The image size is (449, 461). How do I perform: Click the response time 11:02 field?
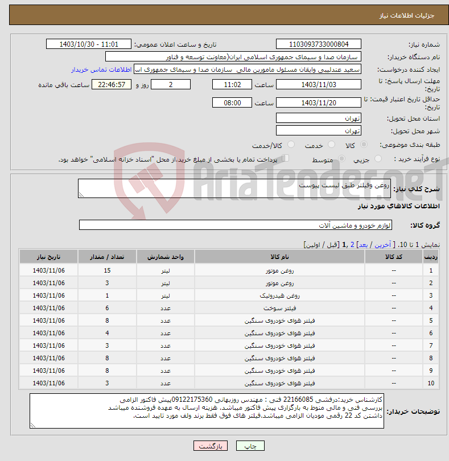point(232,84)
